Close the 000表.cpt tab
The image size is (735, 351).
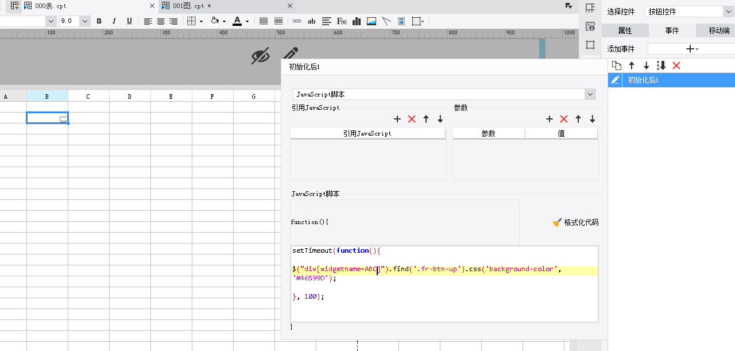tap(152, 6)
